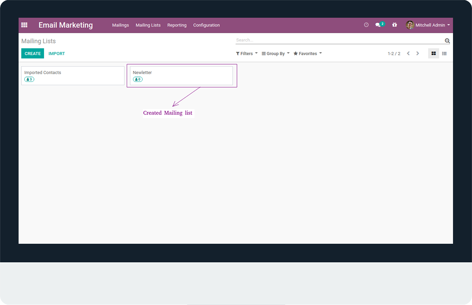
Task: Switch to kanban view
Action: coord(434,54)
